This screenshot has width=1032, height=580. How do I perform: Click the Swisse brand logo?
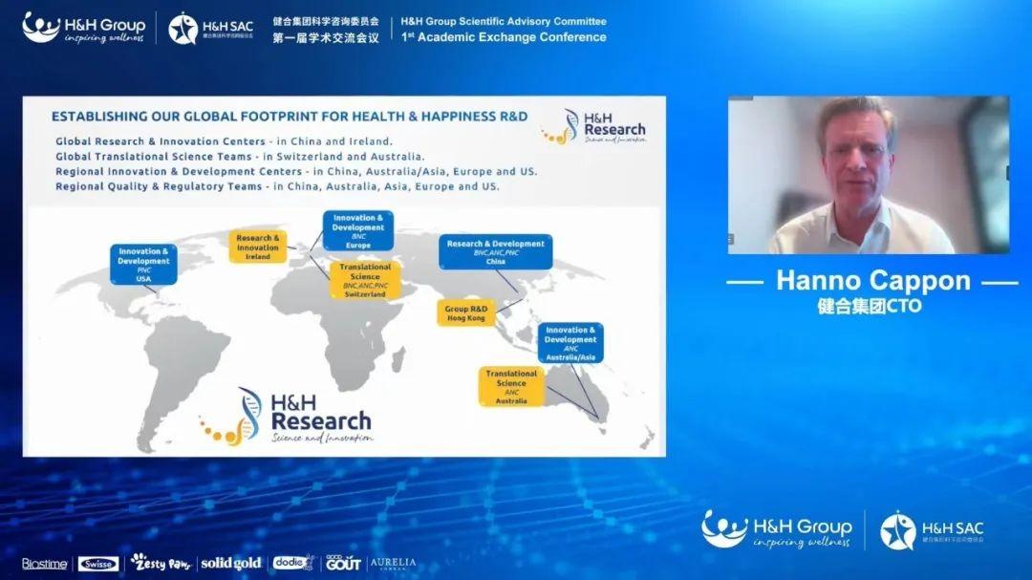[98, 564]
